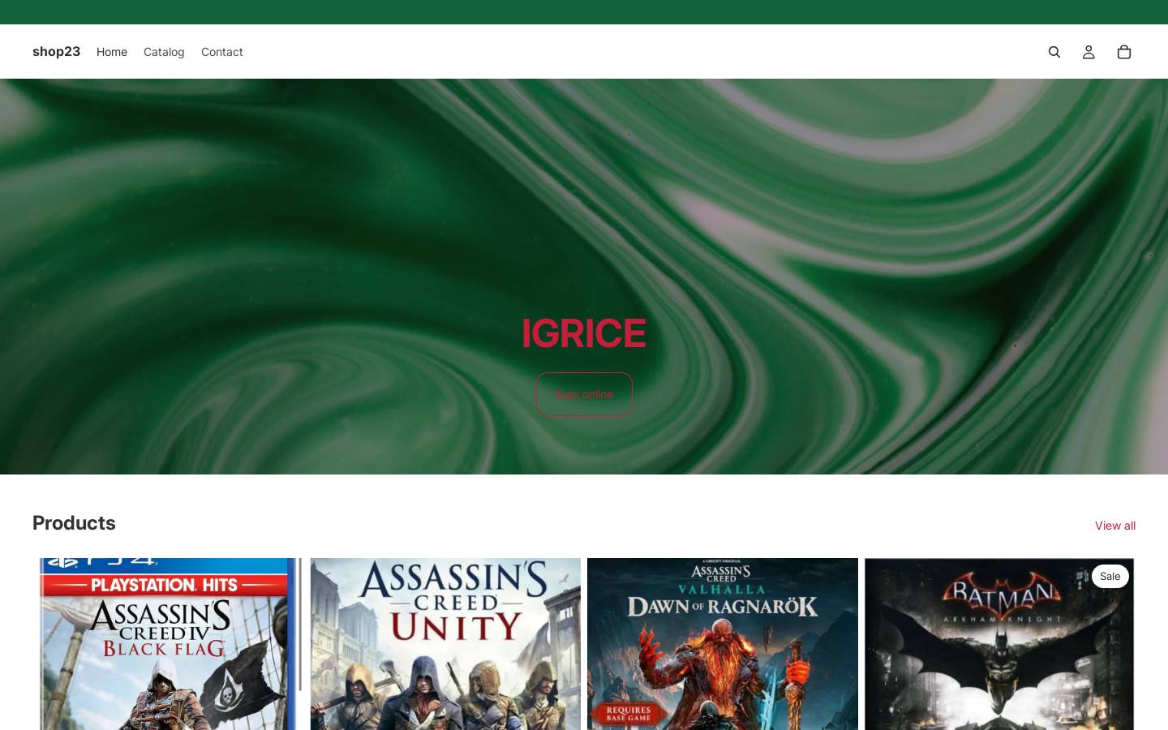
Task: Click the Sale badge on Batman product
Action: click(1110, 577)
